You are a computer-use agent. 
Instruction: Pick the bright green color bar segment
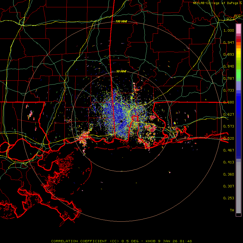coord(238,74)
